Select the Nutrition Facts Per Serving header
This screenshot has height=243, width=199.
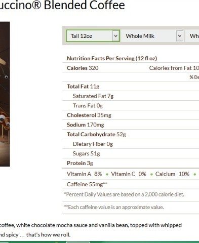point(112,58)
